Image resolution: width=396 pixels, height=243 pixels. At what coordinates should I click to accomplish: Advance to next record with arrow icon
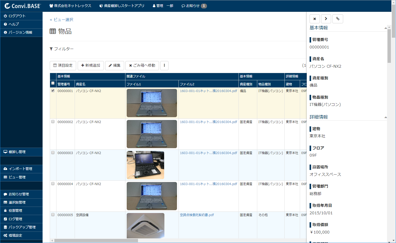coord(326,19)
